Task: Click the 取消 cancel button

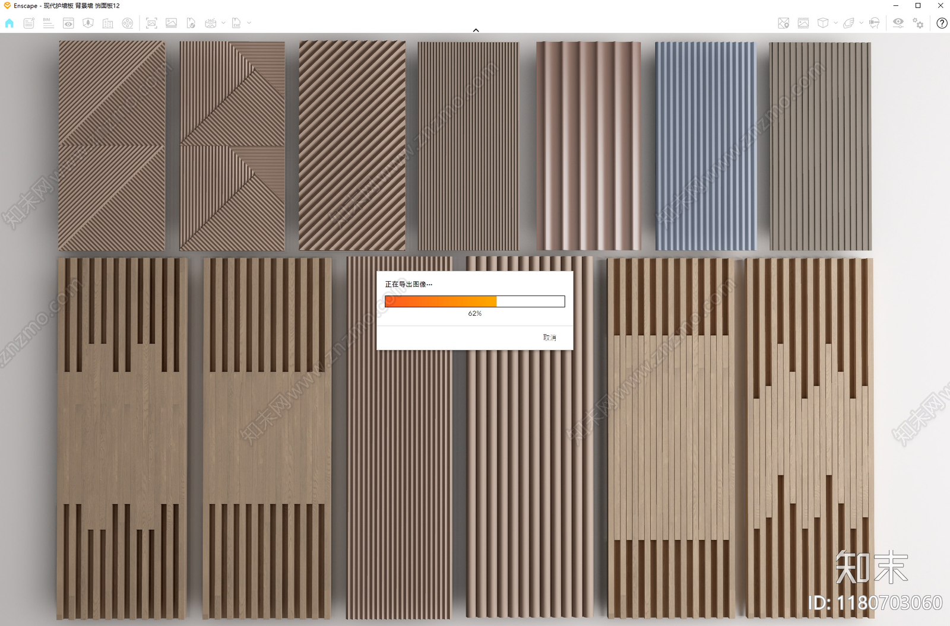Action: [x=550, y=338]
